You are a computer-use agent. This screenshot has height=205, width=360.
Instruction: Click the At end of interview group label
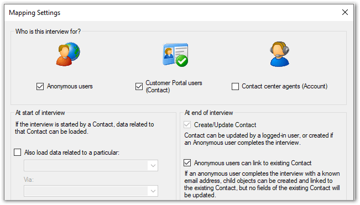tap(208, 113)
